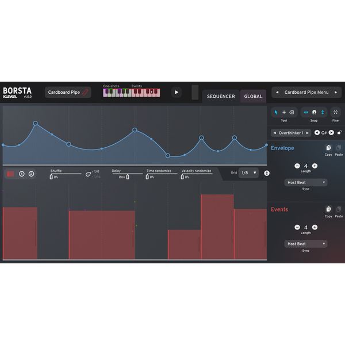Screen dimensions: 345x345
Task: Click the magnet snap icon
Action: pyautogui.click(x=314, y=112)
